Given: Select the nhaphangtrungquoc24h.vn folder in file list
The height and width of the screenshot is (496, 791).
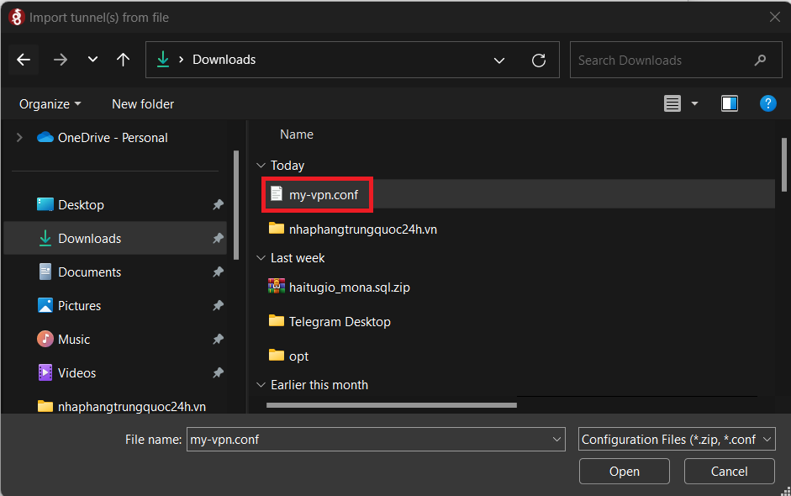Looking at the screenshot, I should 353,229.
